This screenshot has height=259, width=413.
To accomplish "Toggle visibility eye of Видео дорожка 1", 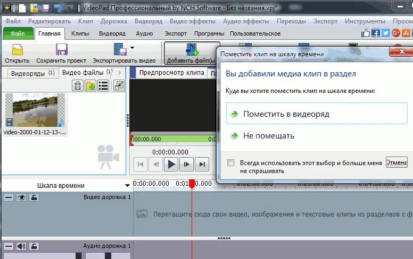I will (x=21, y=197).
